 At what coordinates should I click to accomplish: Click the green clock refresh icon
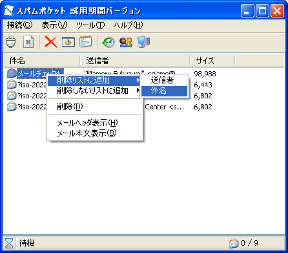108,42
